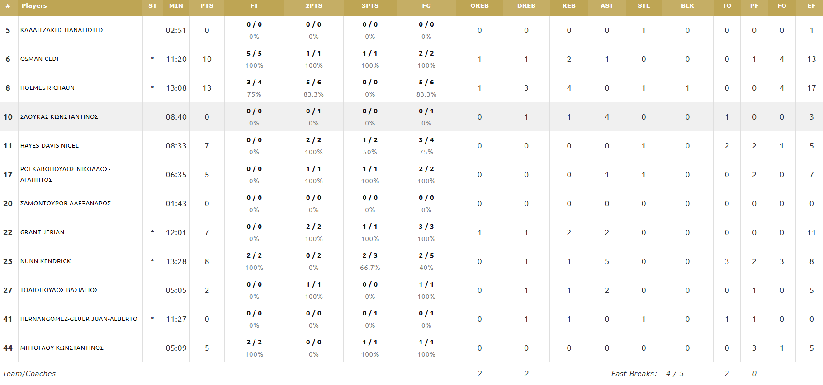Click the Fast Breaks value 4 / 5
This screenshot has width=823, height=385.
pyautogui.click(x=675, y=374)
